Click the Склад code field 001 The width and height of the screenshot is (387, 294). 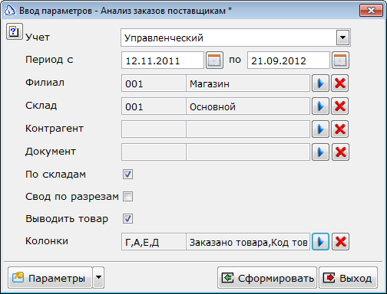point(154,106)
